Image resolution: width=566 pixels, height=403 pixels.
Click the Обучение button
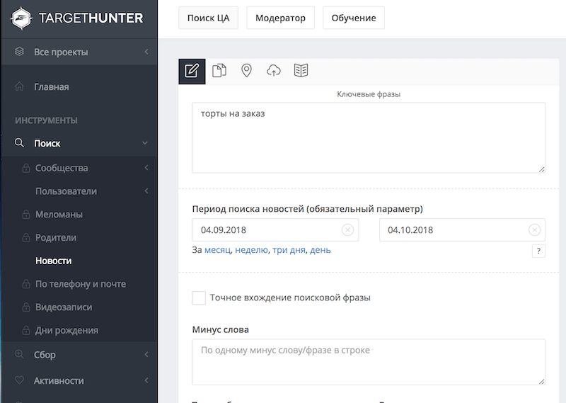[x=353, y=18]
